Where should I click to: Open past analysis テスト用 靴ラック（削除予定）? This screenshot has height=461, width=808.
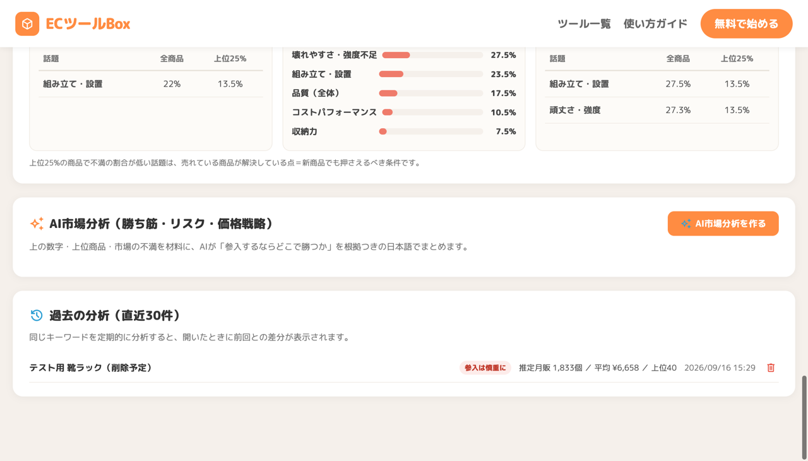[91, 368]
